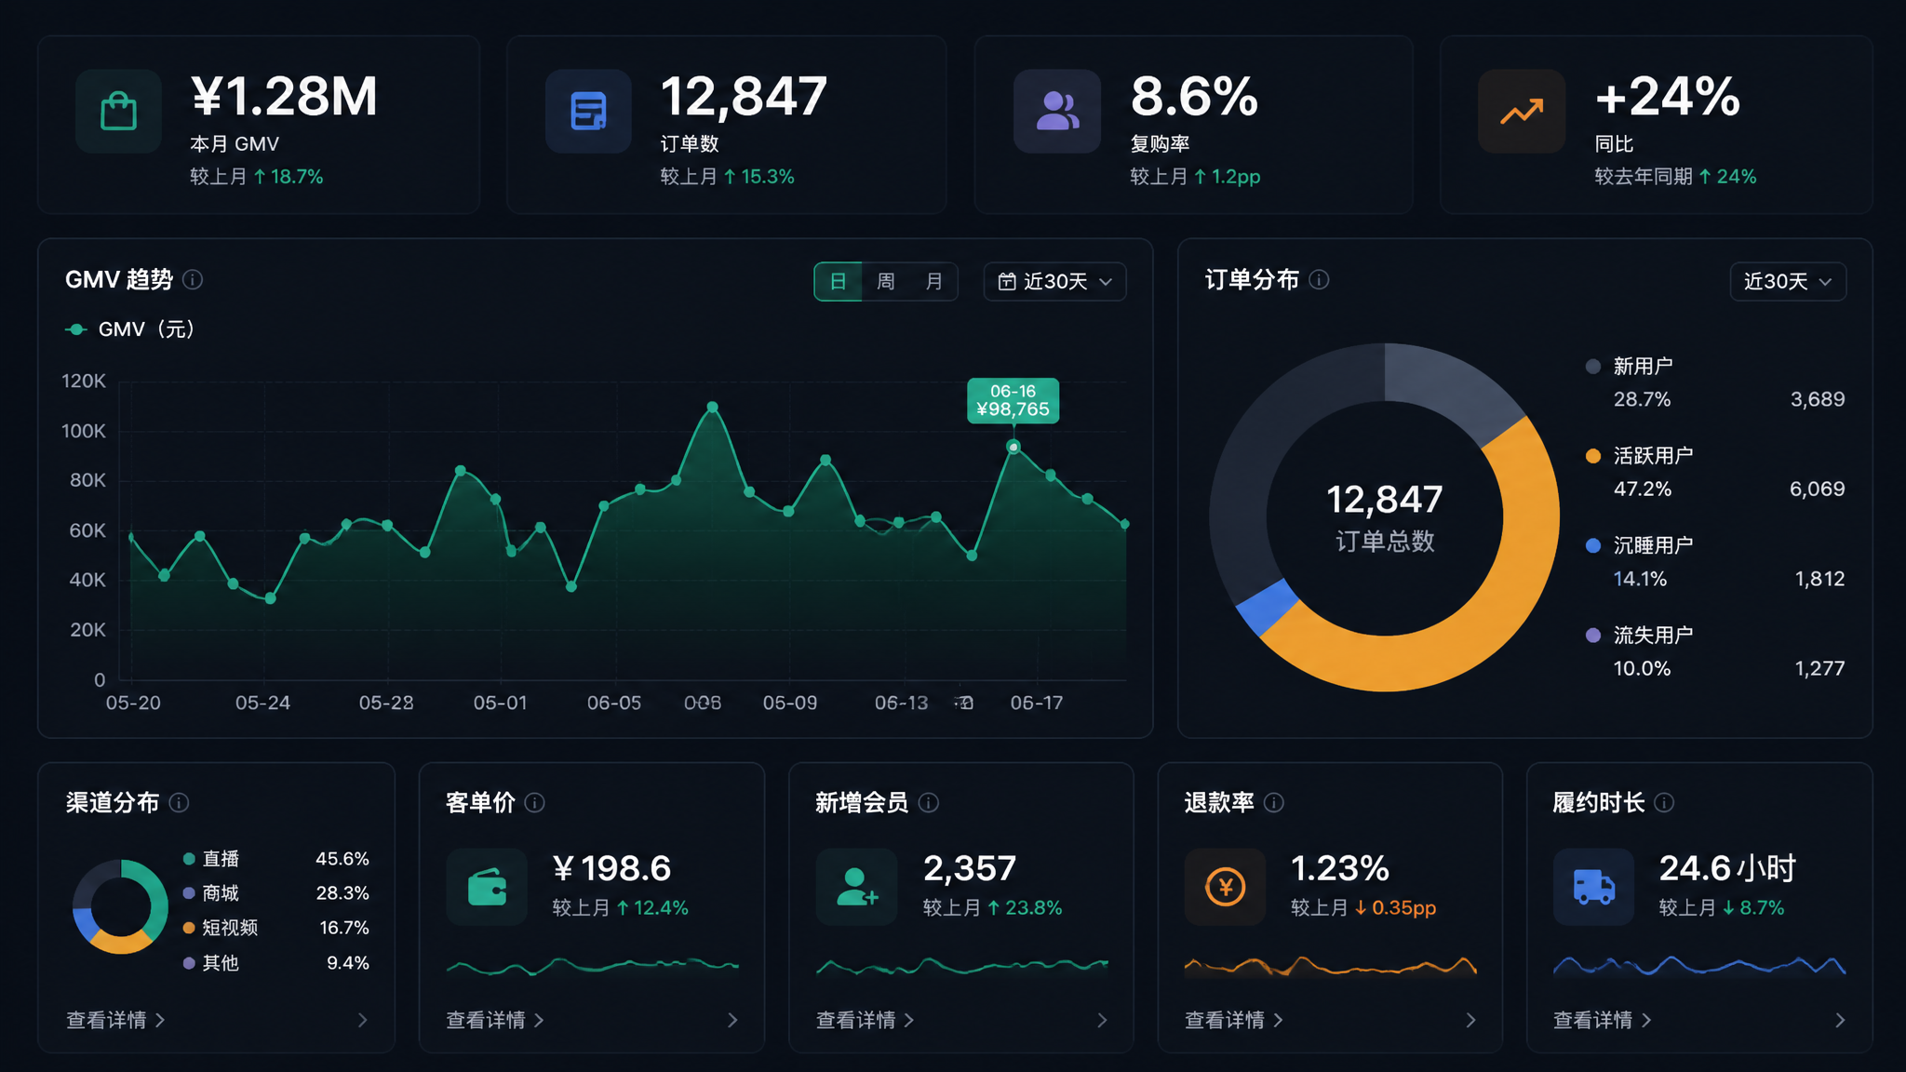1906x1072 pixels.
Task: Switch the GMV chart to 月 view
Action: click(934, 281)
